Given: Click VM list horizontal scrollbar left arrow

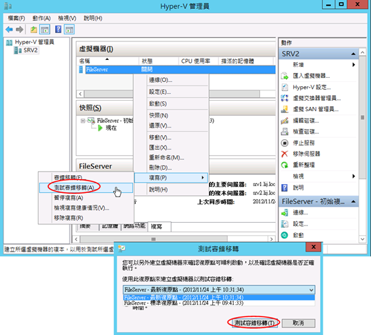Looking at the screenshot, I should pos(81,94).
